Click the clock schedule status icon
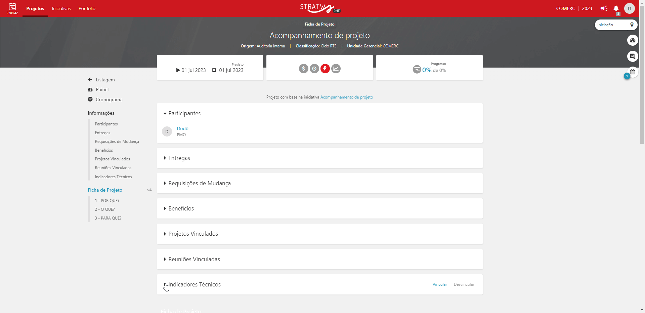 pos(314,69)
